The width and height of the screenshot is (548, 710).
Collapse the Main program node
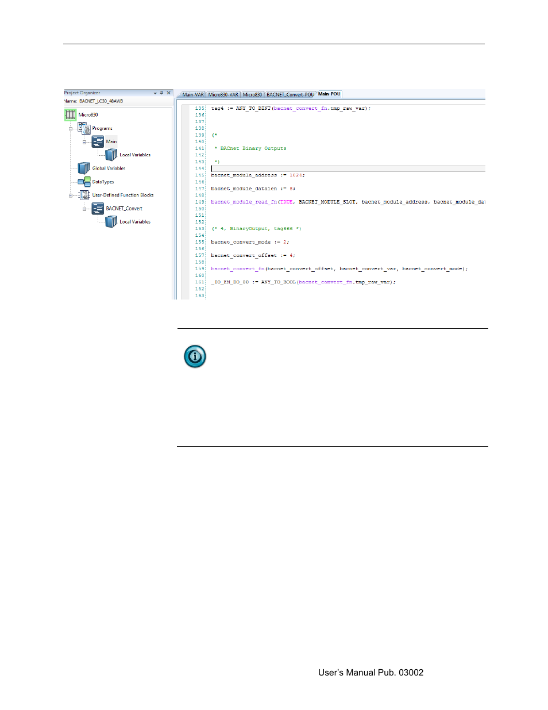point(84,142)
